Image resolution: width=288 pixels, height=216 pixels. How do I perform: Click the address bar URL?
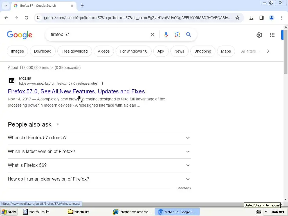138,18
